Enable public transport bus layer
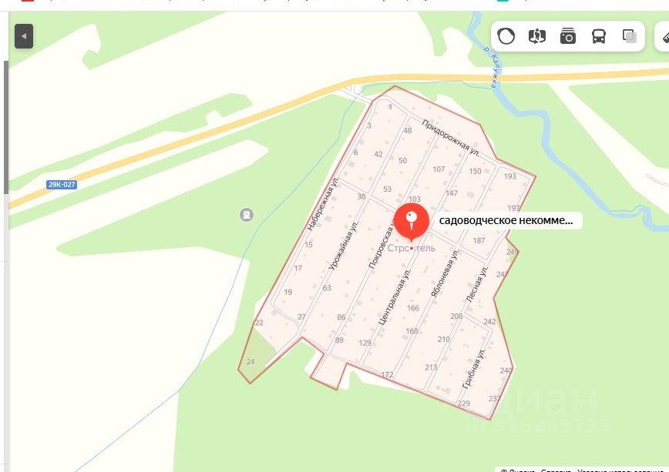The image size is (669, 472). (599, 36)
